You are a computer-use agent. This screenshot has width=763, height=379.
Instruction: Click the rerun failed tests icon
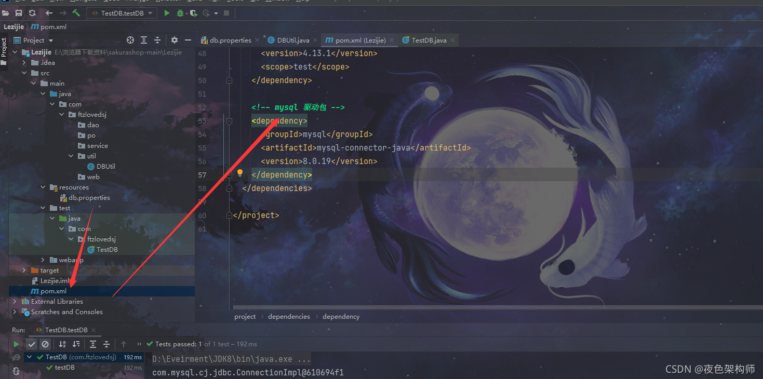[x=16, y=357]
